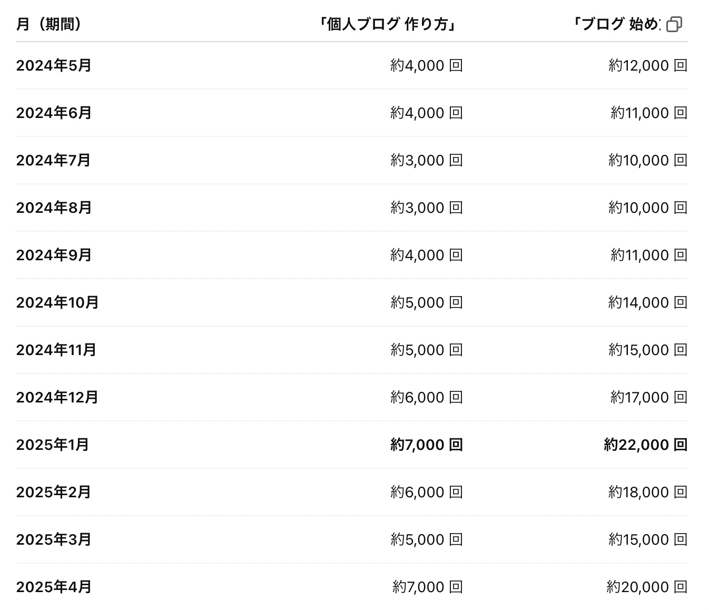Select the 月（期間） column header

coord(49,24)
